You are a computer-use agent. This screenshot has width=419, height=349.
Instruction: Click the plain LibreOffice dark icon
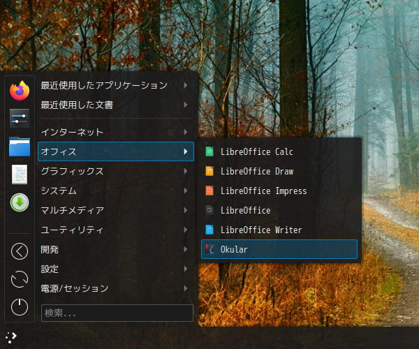coord(209,210)
